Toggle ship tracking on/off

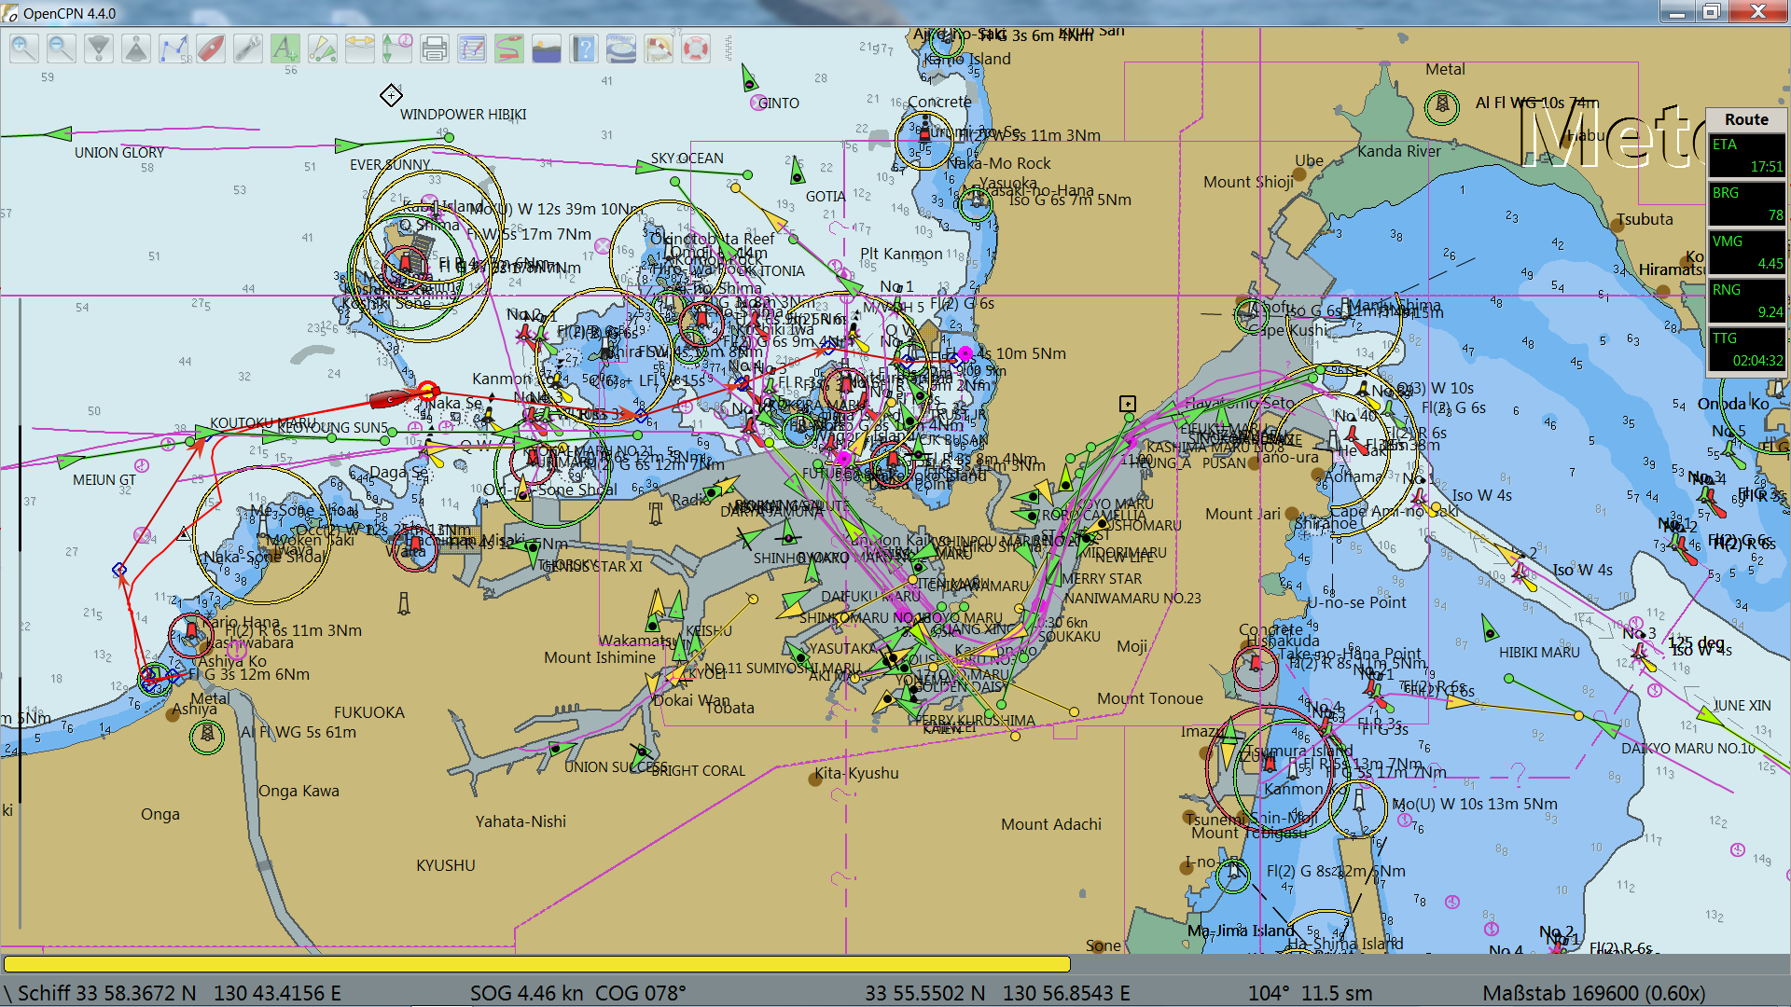[x=509, y=48]
